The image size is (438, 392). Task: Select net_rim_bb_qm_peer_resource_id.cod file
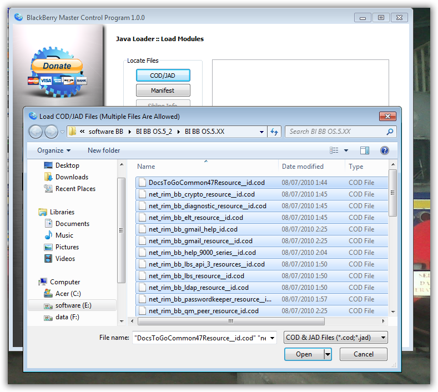tap(261, 311)
